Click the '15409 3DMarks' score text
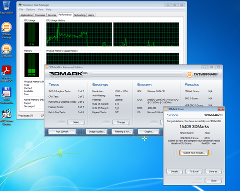 (194, 127)
